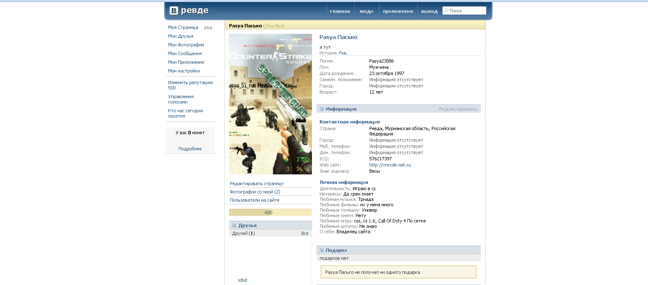Click ред. next to Моя Страница
This screenshot has width=648, height=285.
coord(209,27)
